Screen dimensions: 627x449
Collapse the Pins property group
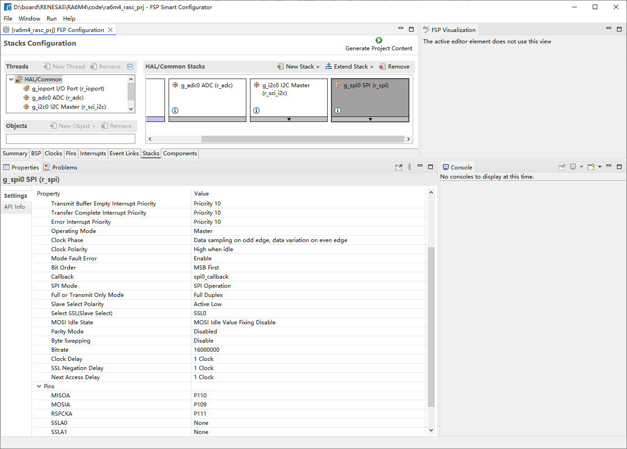point(39,386)
